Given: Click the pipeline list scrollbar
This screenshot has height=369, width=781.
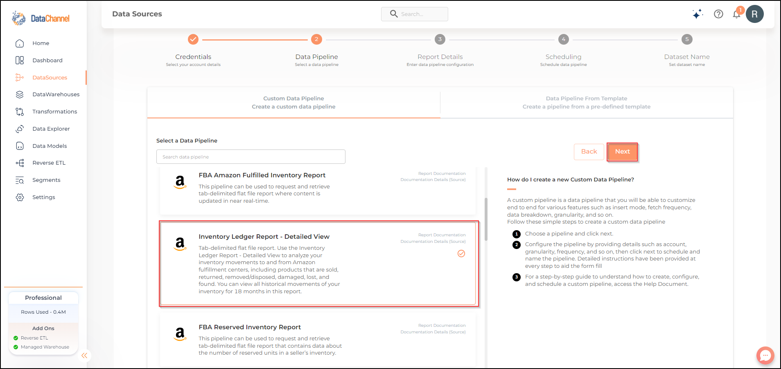Looking at the screenshot, I should (486, 219).
